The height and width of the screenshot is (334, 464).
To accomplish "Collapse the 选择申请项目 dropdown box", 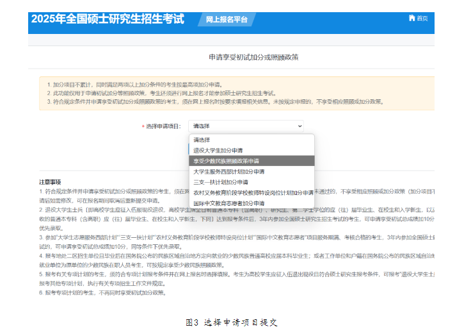I will [237, 126].
